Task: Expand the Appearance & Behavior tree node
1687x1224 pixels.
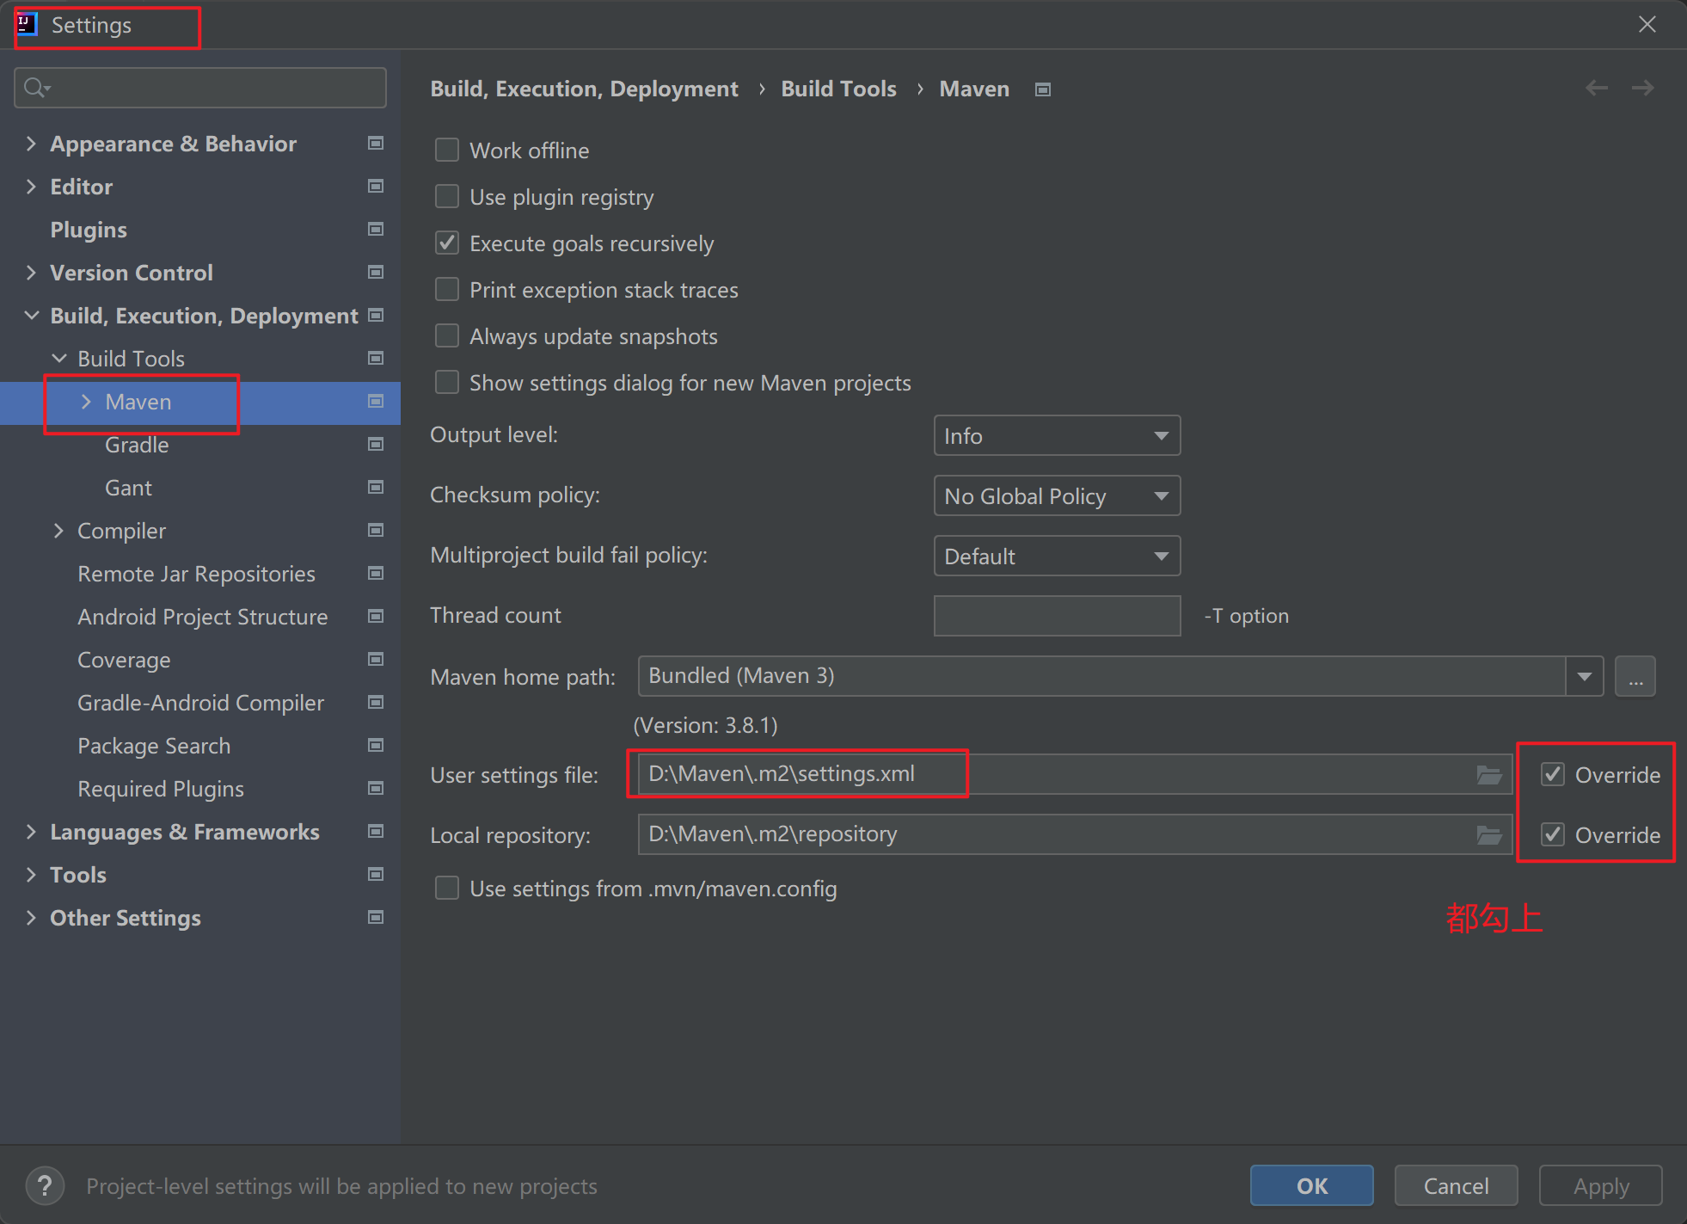Action: coord(32,144)
